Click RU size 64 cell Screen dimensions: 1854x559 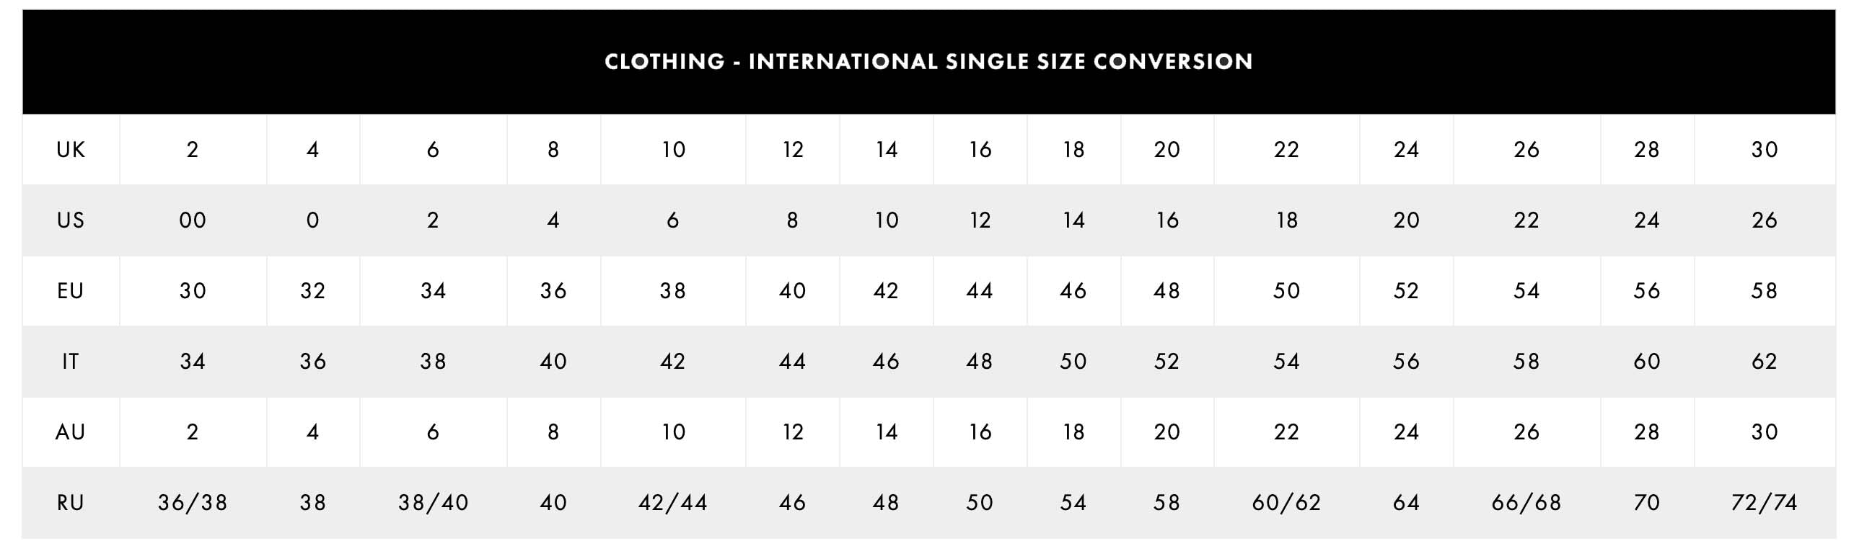pos(1406,503)
